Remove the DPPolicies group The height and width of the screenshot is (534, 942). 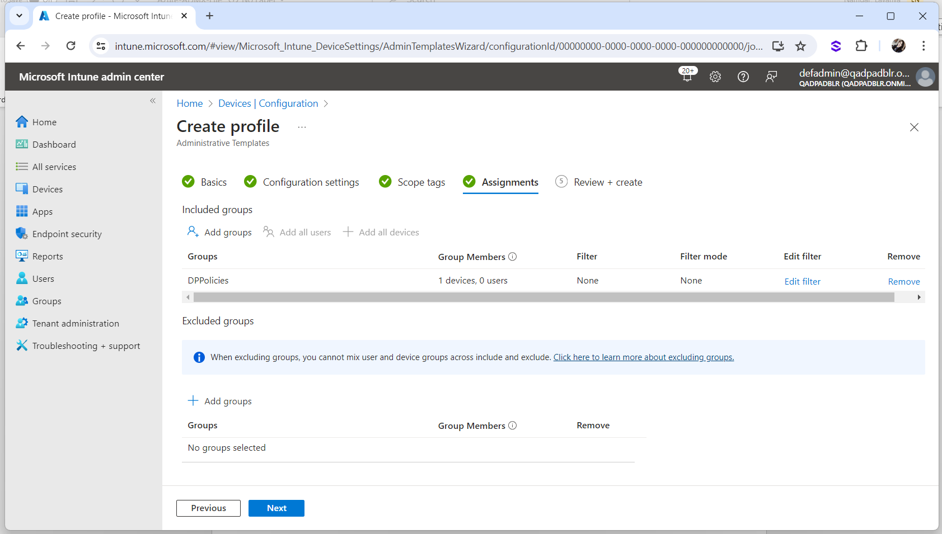click(x=904, y=281)
